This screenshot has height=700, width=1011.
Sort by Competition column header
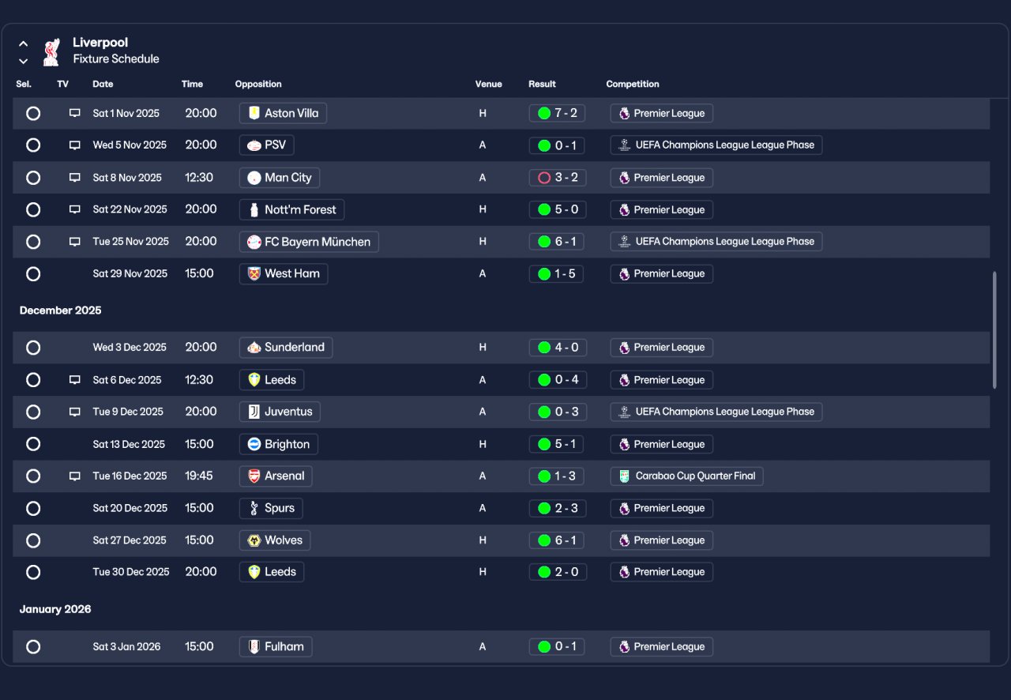633,84
